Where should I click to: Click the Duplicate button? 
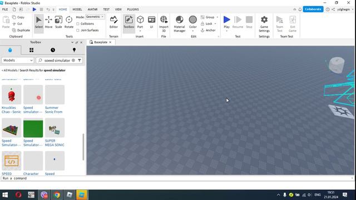tap(21, 30)
